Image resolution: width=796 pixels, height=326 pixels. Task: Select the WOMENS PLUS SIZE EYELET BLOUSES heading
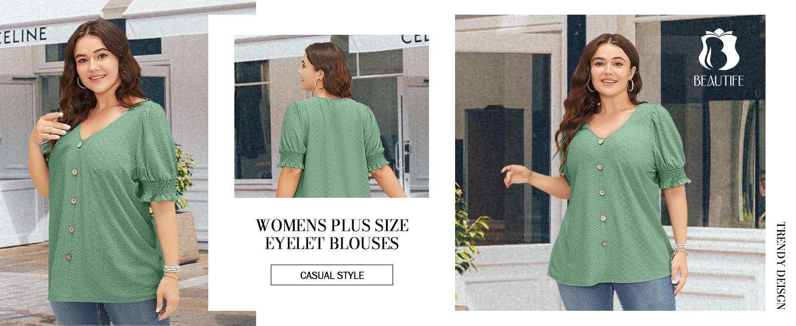pyautogui.click(x=332, y=234)
